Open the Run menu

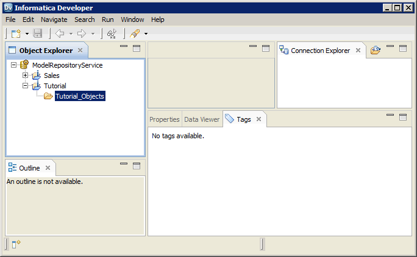108,19
